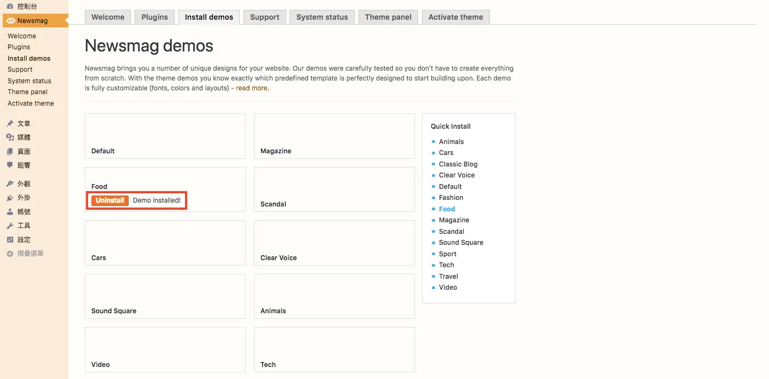This screenshot has height=379, width=769.
Task: Choose the Scandal demo card
Action: coord(334,190)
